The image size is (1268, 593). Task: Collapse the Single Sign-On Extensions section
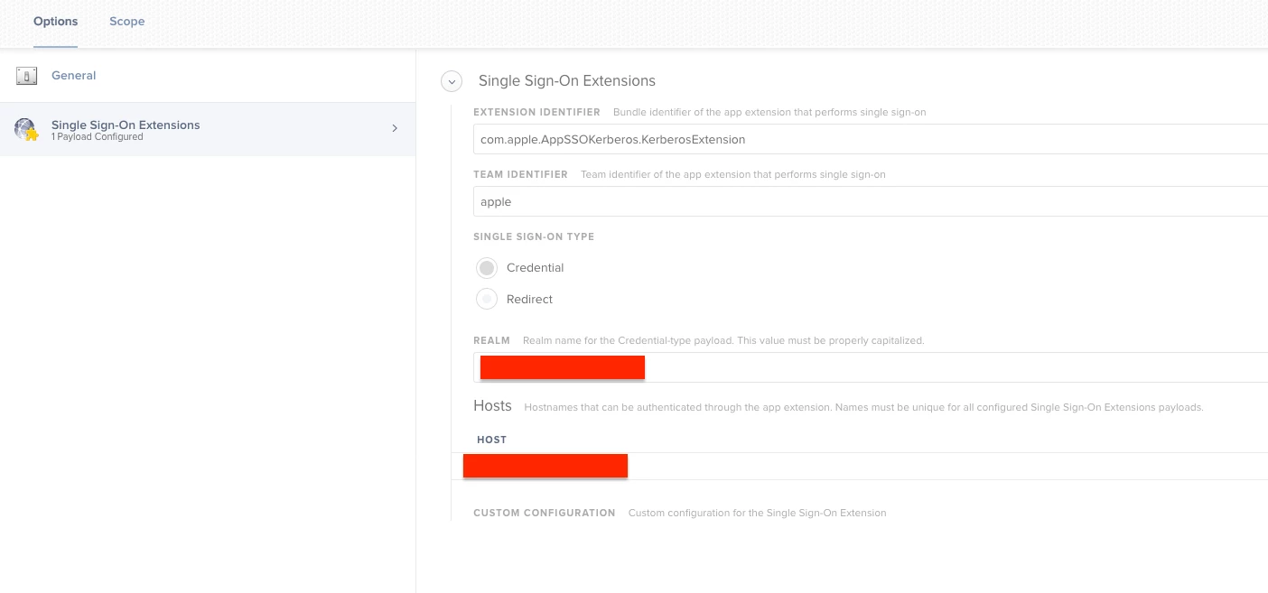(x=451, y=81)
